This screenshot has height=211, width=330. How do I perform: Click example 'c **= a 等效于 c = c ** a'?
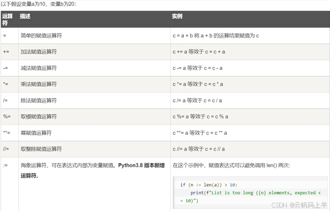pyautogui.click(x=200, y=133)
